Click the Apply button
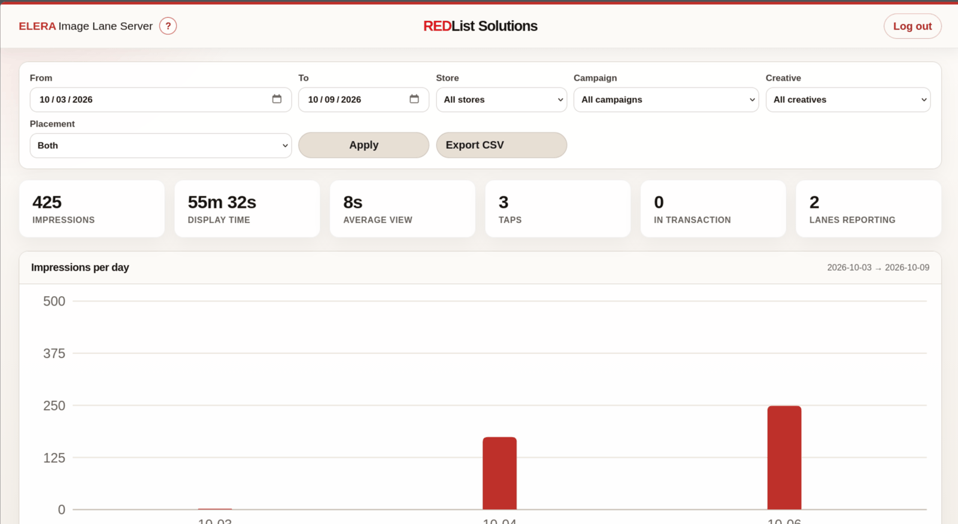958x524 pixels. click(363, 145)
